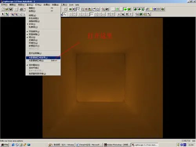
Task: Open the 动画(A) menu
Action: tap(55, 5)
